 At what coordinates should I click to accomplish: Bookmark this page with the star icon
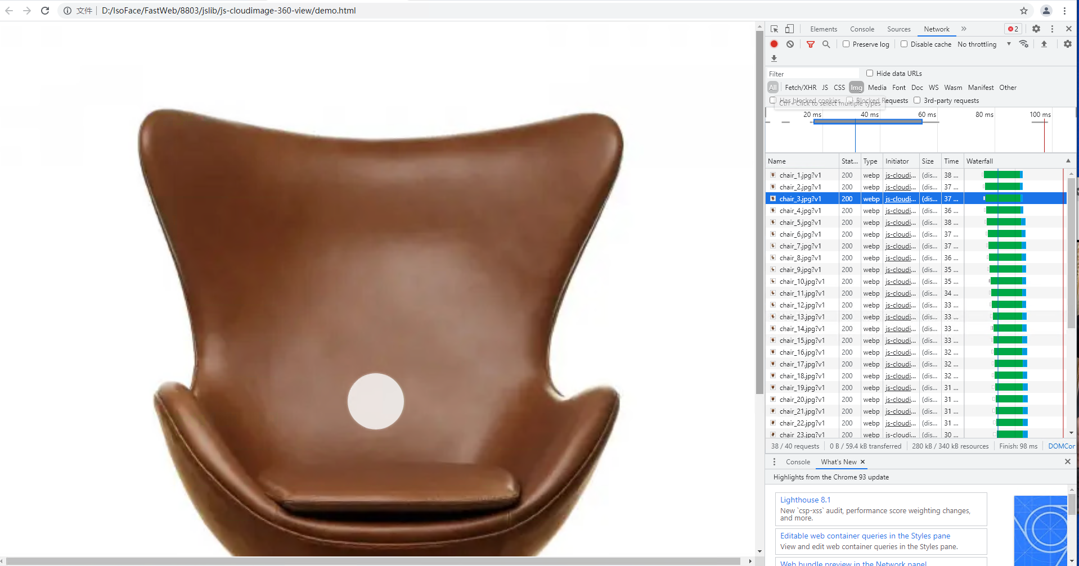[x=1024, y=11]
